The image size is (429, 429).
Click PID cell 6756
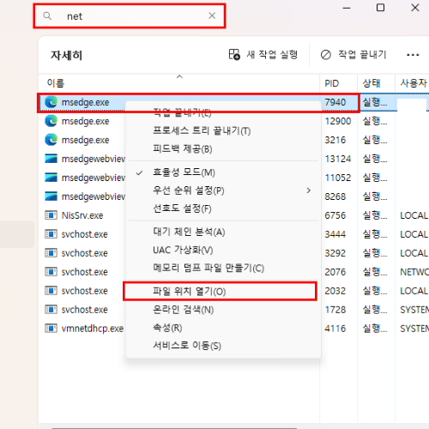click(x=335, y=215)
